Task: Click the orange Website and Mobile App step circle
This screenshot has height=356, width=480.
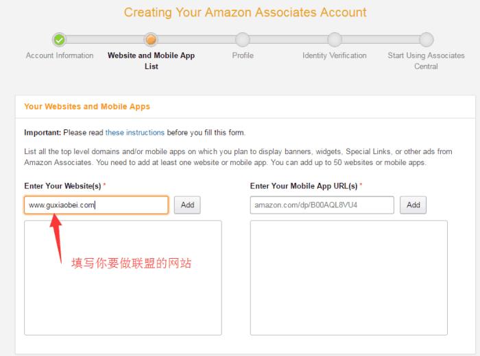Action: tap(151, 40)
